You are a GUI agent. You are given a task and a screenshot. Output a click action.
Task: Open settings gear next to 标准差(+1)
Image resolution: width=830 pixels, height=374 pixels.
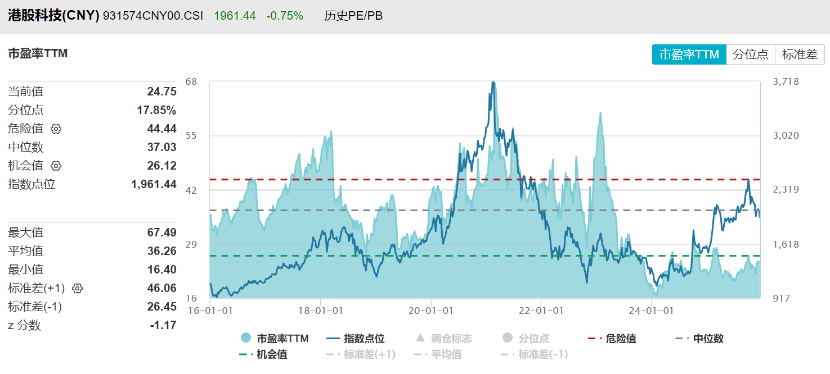(78, 289)
